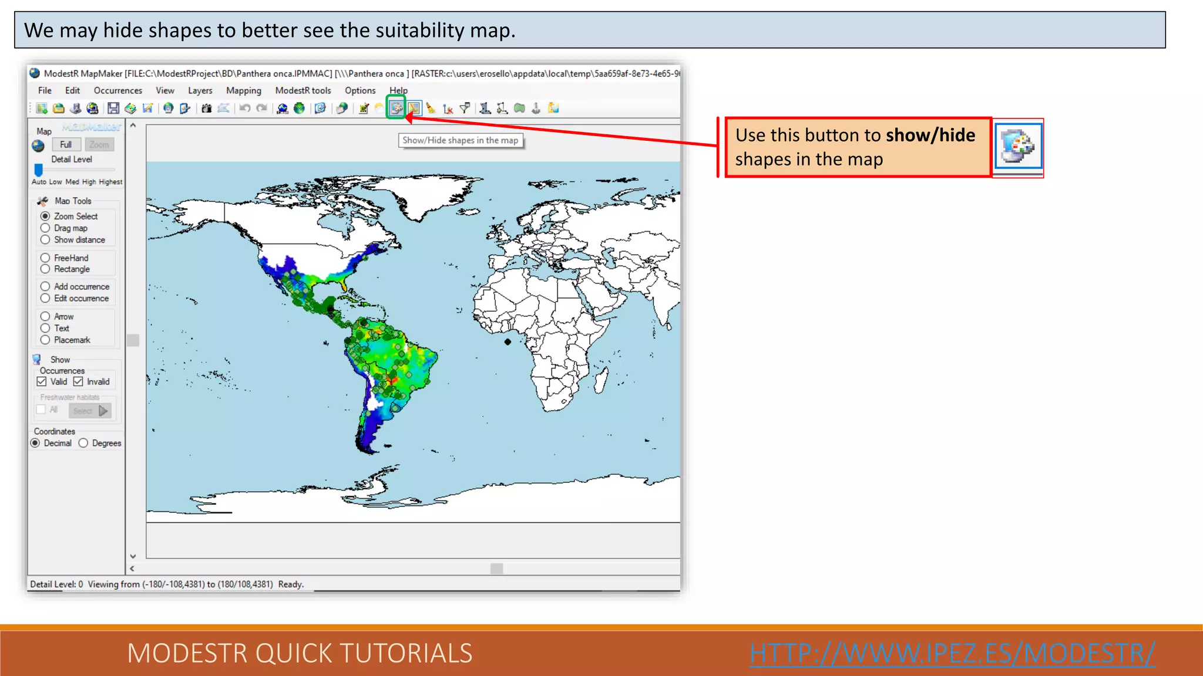This screenshot has height=676, width=1203.
Task: Choose the Show distance radio option
Action: 45,239
